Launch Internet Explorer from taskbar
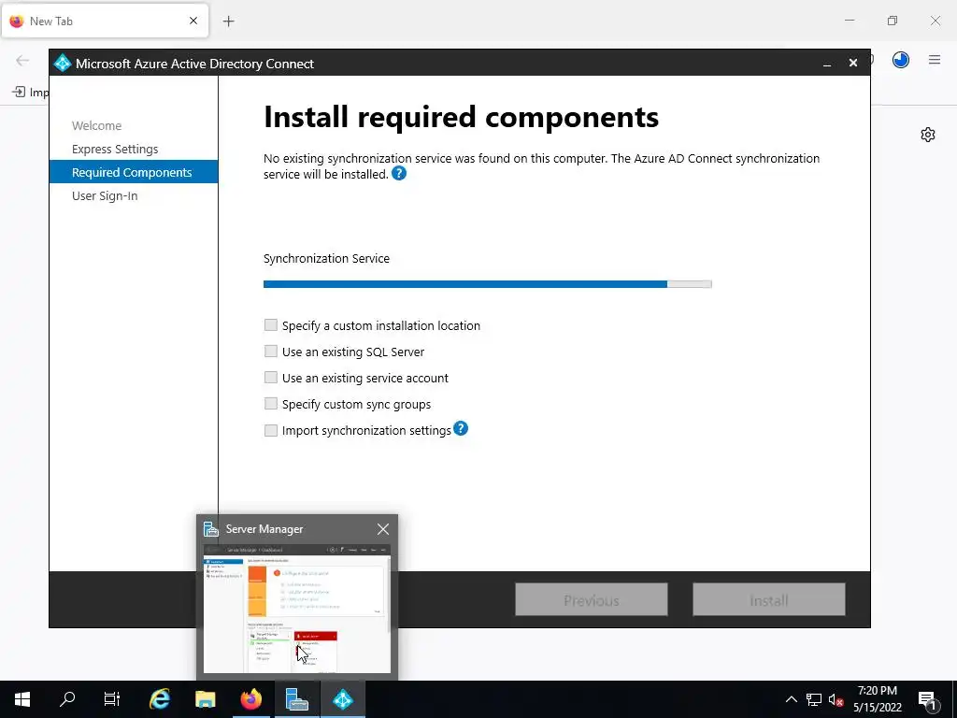The height and width of the screenshot is (718, 957). [x=160, y=698]
